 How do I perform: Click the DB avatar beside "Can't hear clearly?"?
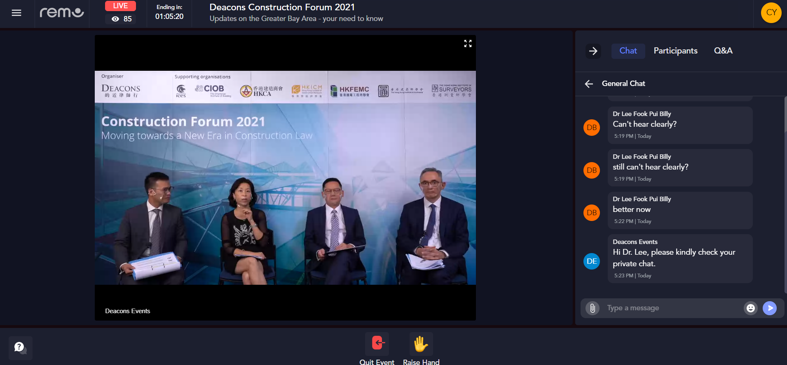click(x=592, y=128)
